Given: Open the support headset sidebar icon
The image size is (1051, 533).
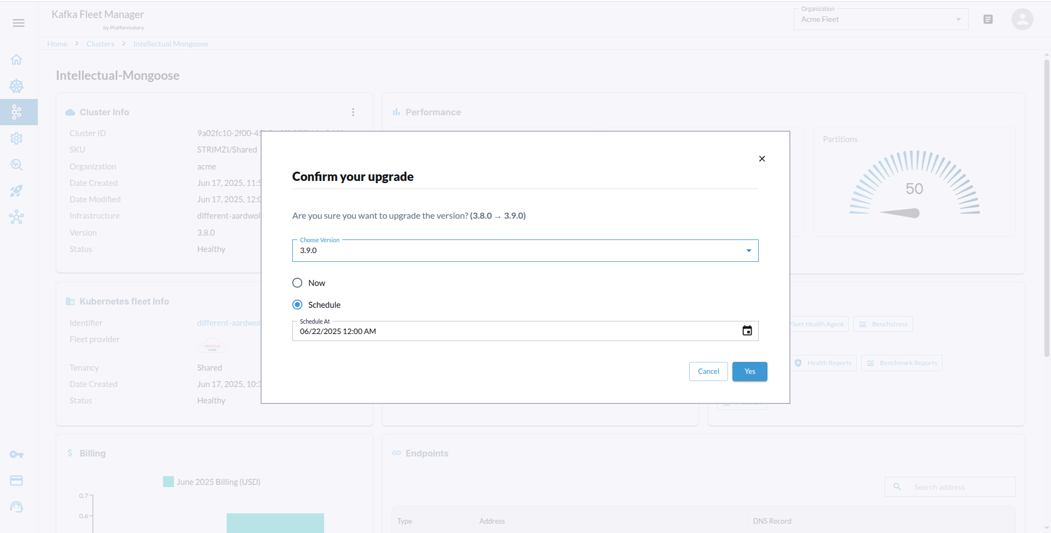Looking at the screenshot, I should point(16,507).
